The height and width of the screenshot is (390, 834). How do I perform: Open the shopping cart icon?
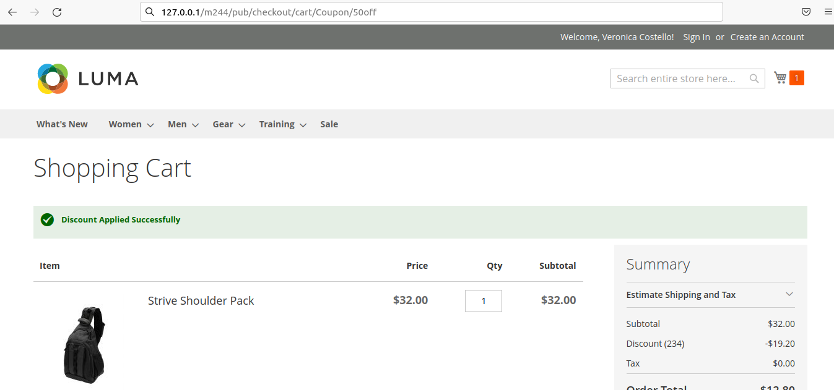coord(780,78)
